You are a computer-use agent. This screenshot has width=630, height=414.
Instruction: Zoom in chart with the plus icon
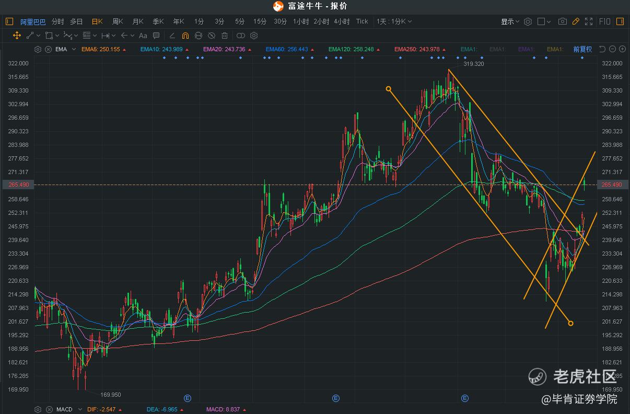coord(623,49)
